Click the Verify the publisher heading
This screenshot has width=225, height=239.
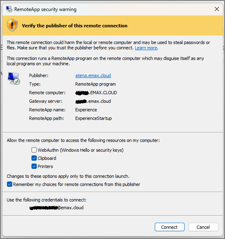pos(75,26)
